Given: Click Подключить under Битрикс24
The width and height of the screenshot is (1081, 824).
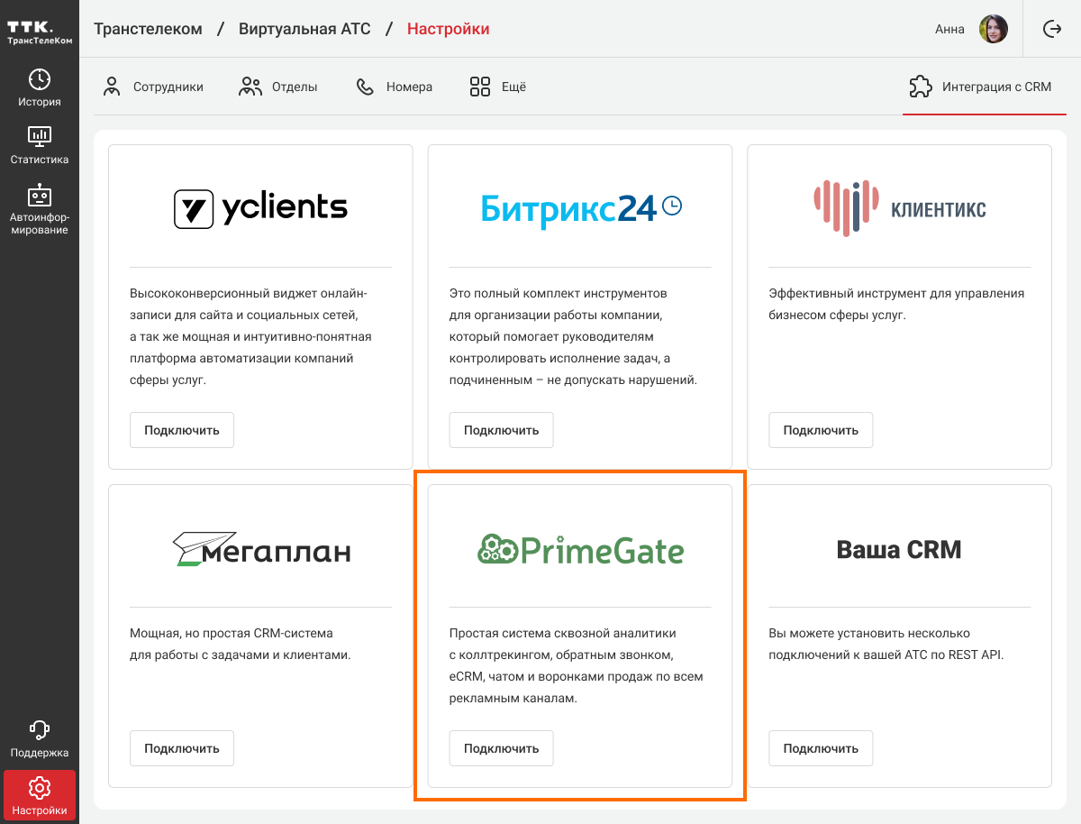Looking at the screenshot, I should pyautogui.click(x=501, y=430).
